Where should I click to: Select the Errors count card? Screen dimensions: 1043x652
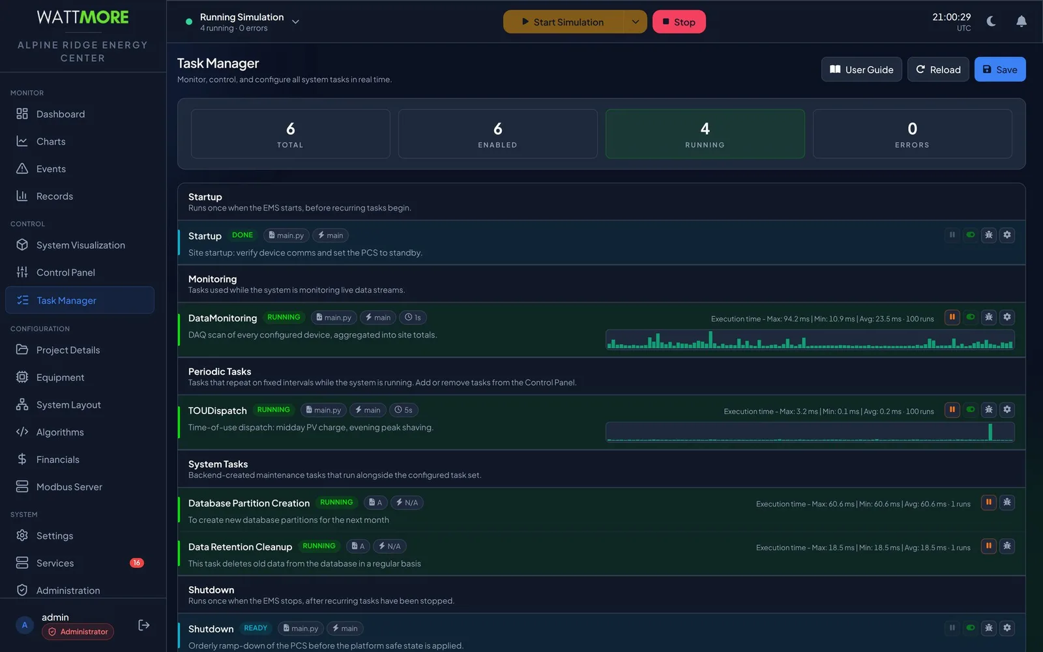point(912,134)
